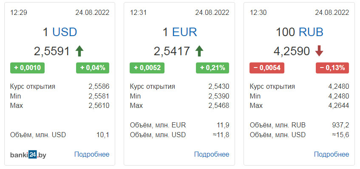Open the banki24.by logo
The width and height of the screenshot is (360, 169).
(x=28, y=155)
